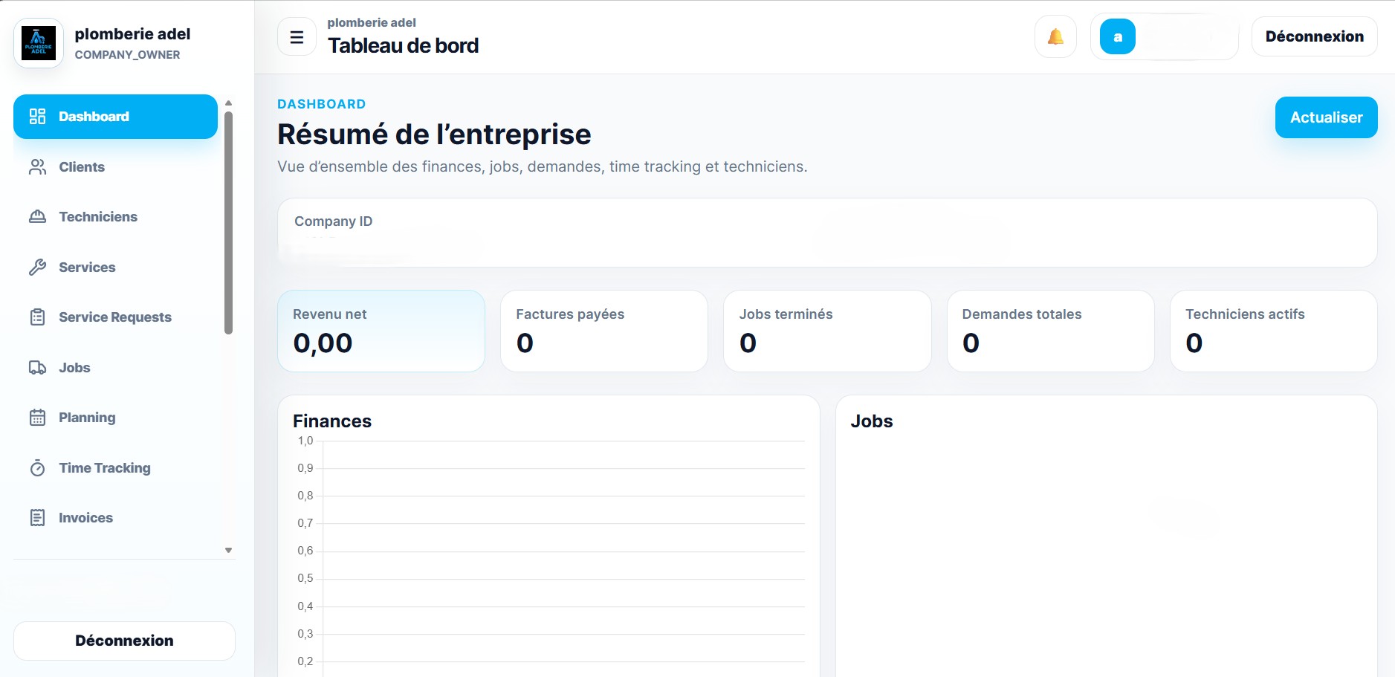The image size is (1395, 677).
Task: Click the 0,5 axis label in Finances
Action: coord(305,578)
